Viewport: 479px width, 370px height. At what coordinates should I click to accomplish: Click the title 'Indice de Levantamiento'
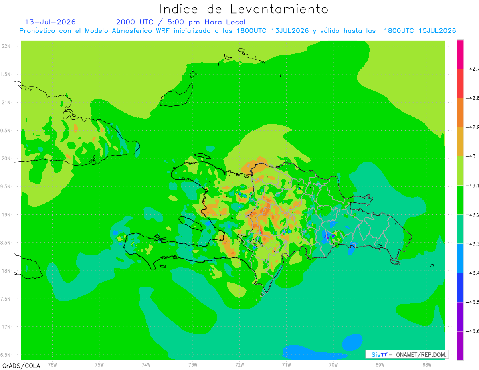tap(244, 9)
